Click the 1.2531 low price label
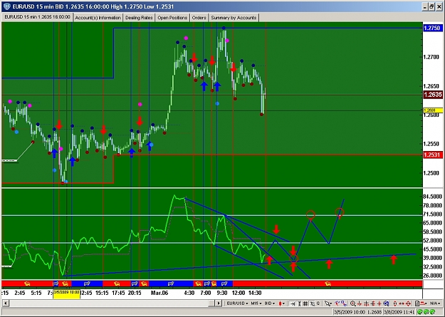Viewport: 445px width, 317px height. [433, 155]
